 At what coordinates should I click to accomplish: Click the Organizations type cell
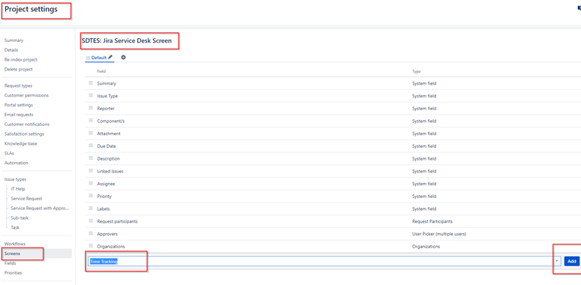[426, 247]
